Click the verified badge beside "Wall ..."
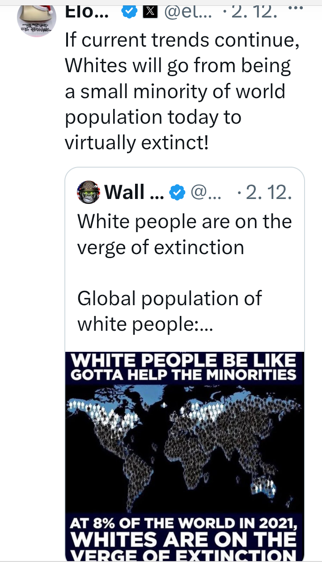This screenshot has width=322, height=562. 178,192
